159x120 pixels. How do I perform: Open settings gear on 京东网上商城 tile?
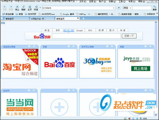click(x=107, y=46)
